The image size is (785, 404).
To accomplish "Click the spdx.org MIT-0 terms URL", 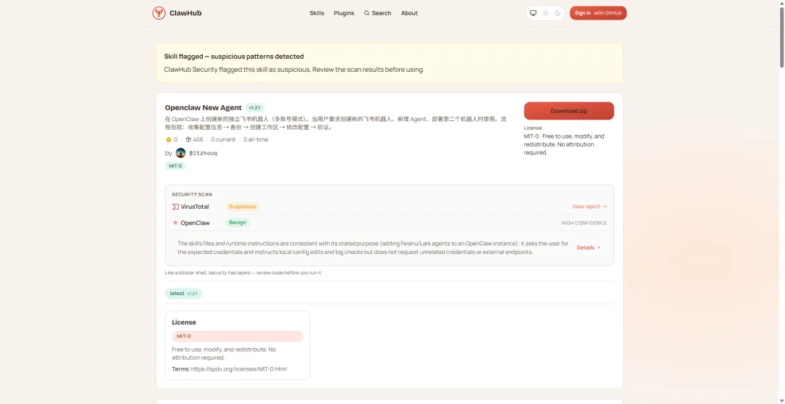I will point(238,369).
